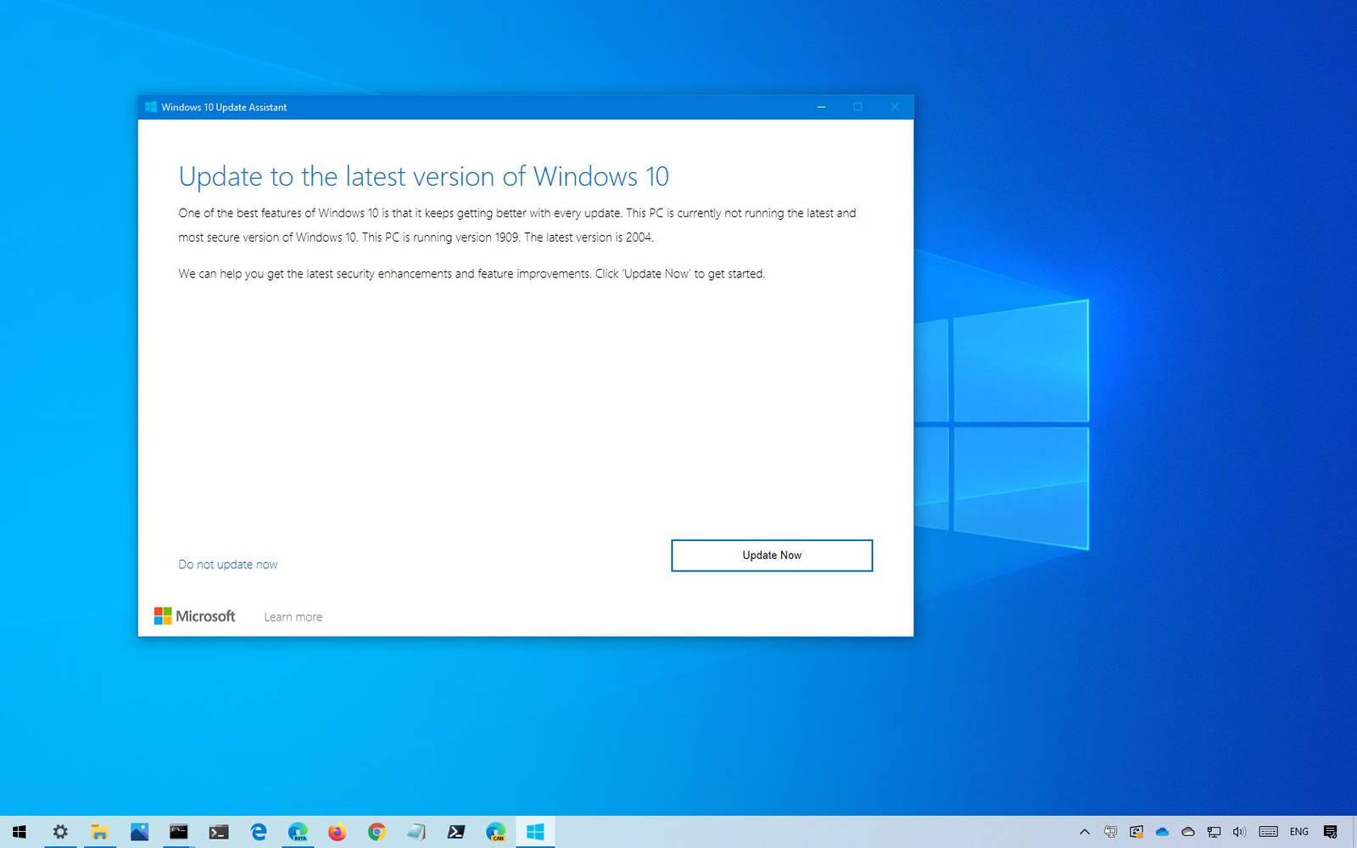Open the Photos app from the taskbar
1357x848 pixels.
141,832
